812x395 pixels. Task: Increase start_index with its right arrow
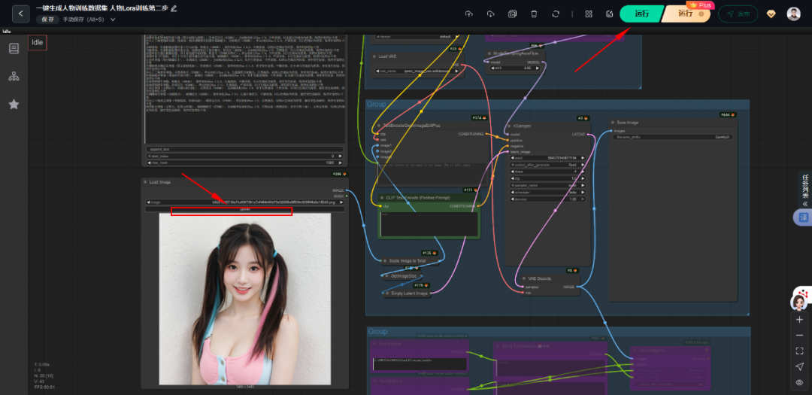(341, 156)
